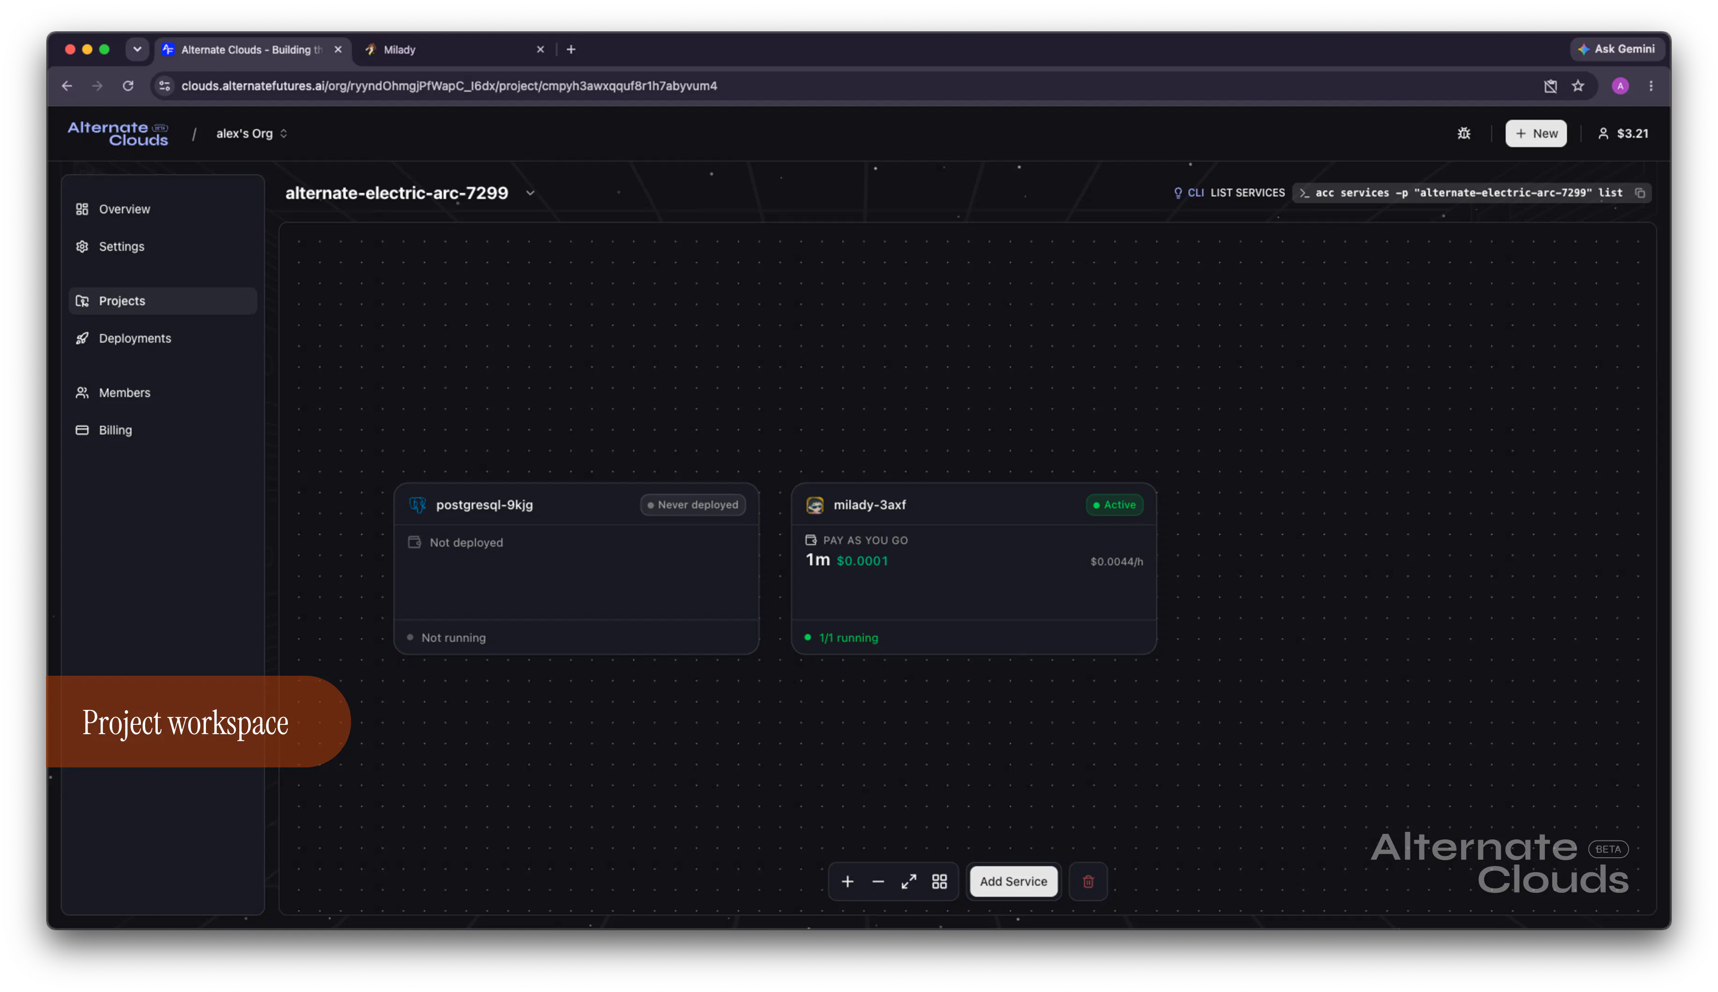This screenshot has height=992, width=1718.
Task: Click the CLI lightbulb hint icon
Action: [1178, 193]
